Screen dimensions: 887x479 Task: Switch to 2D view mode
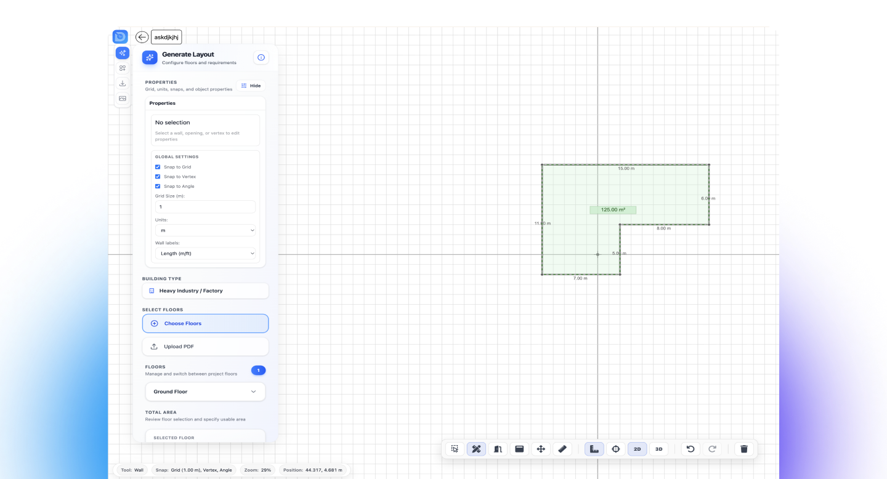(x=637, y=449)
